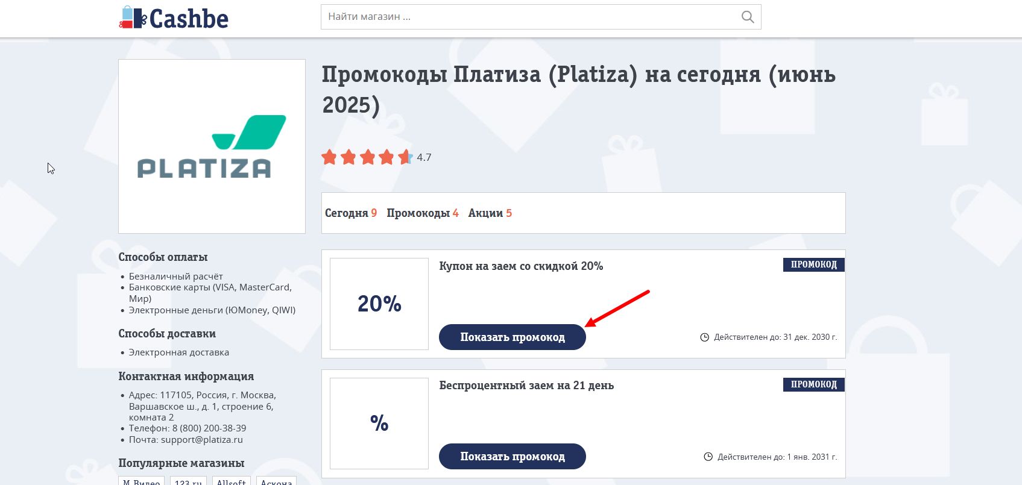Open the Cashbe logo homepage
Viewport: 1022px width, 485px height.
point(174,18)
